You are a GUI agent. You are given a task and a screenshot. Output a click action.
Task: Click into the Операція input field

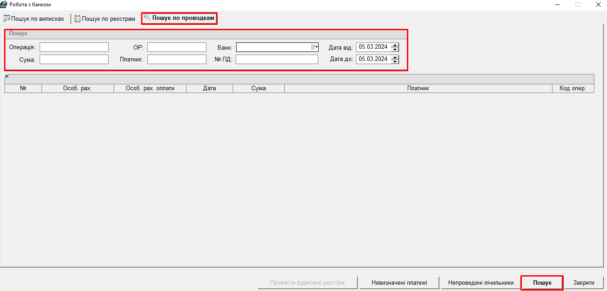pyautogui.click(x=74, y=47)
